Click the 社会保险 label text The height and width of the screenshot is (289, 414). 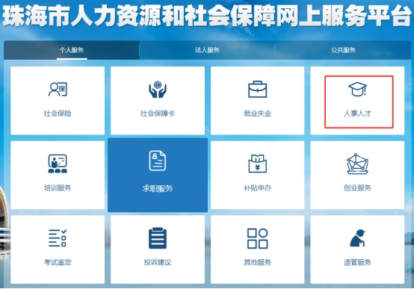58,114
